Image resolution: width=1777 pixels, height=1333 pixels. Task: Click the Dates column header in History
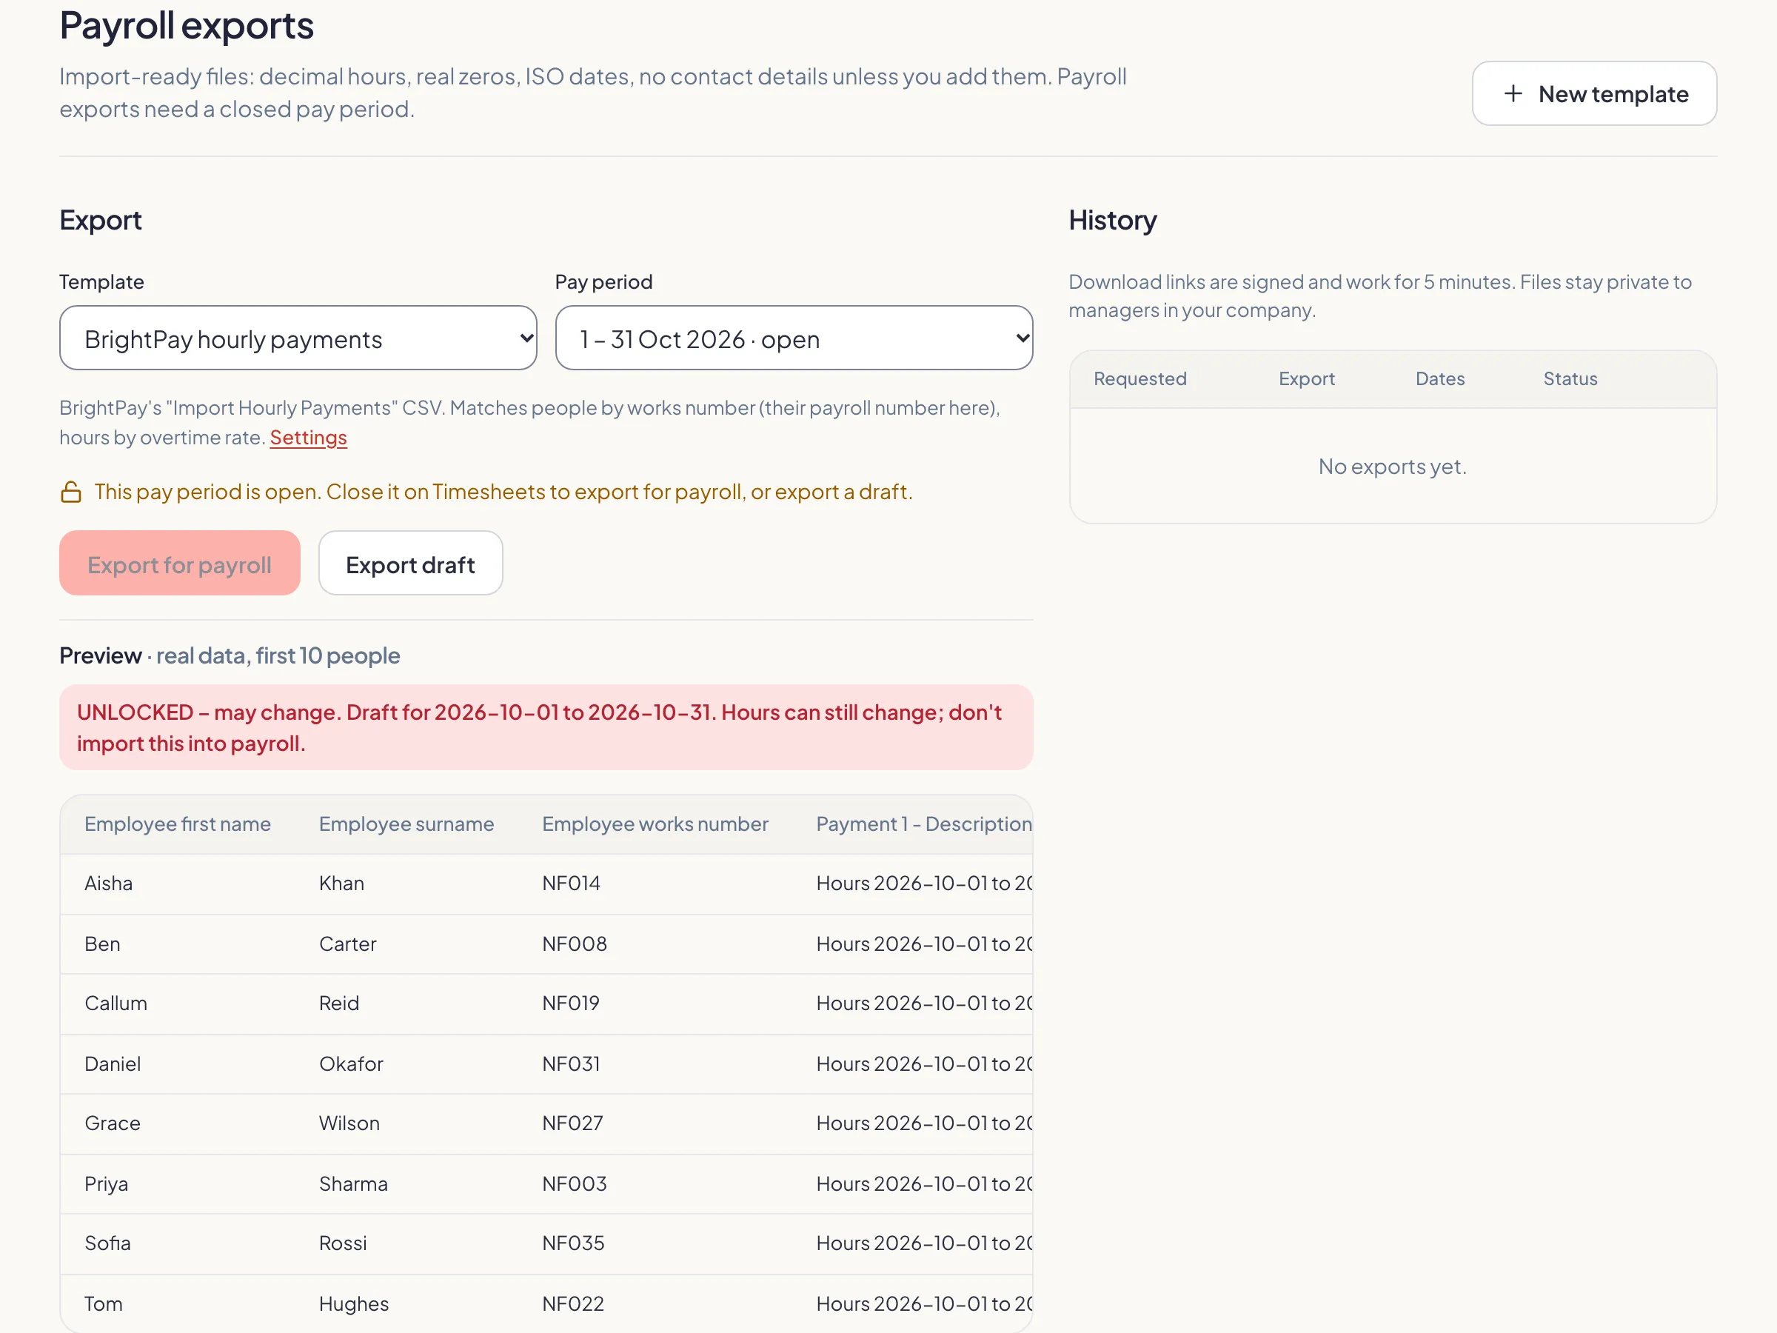coord(1439,378)
